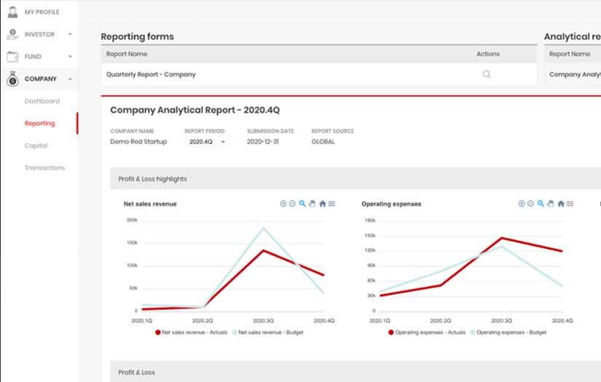Click Report Name header in Analytical reports table
This screenshot has width=601, height=382.
click(x=570, y=54)
